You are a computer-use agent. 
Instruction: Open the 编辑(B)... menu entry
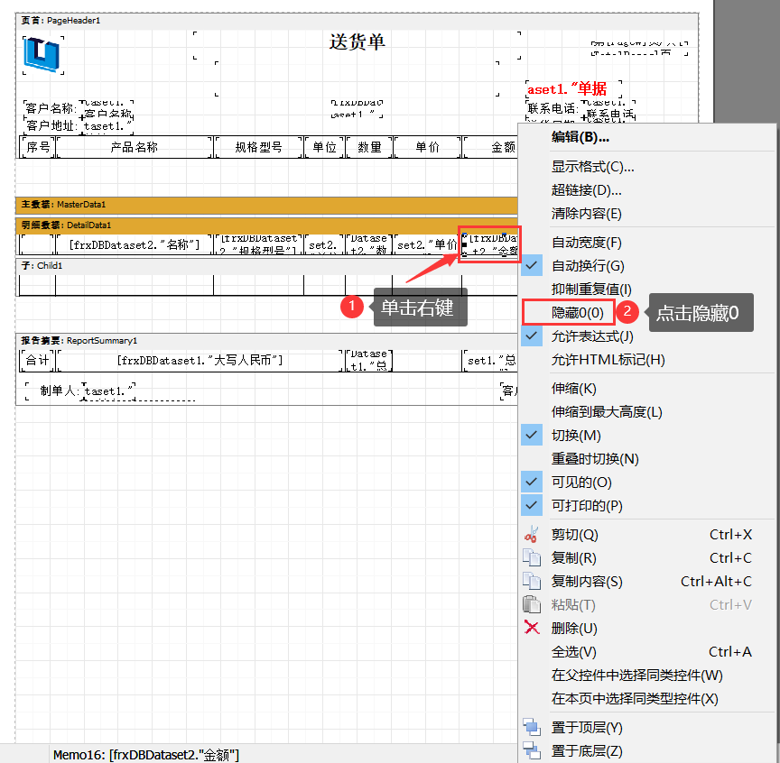click(x=580, y=137)
